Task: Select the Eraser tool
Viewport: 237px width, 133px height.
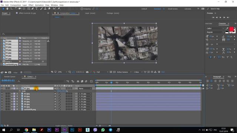Action: (49, 9)
